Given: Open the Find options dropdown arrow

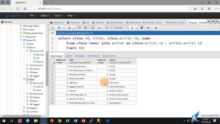Looking at the screenshot, I should (74, 28).
